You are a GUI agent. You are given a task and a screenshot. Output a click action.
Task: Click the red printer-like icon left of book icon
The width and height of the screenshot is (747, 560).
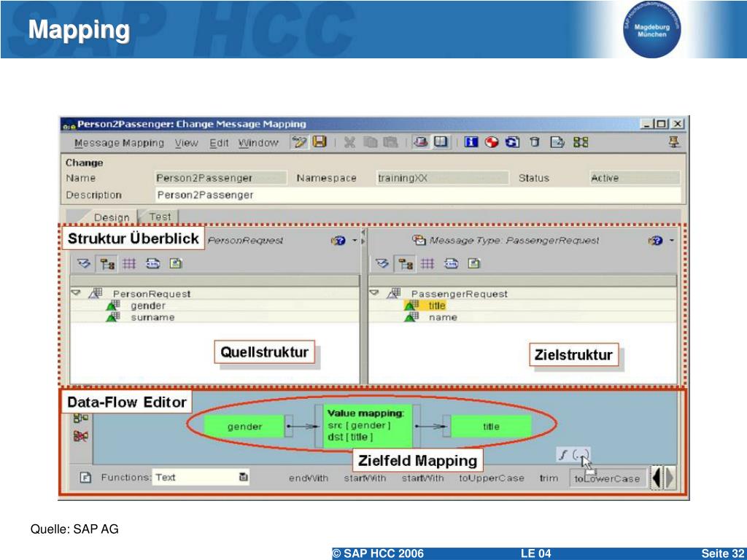tap(421, 142)
